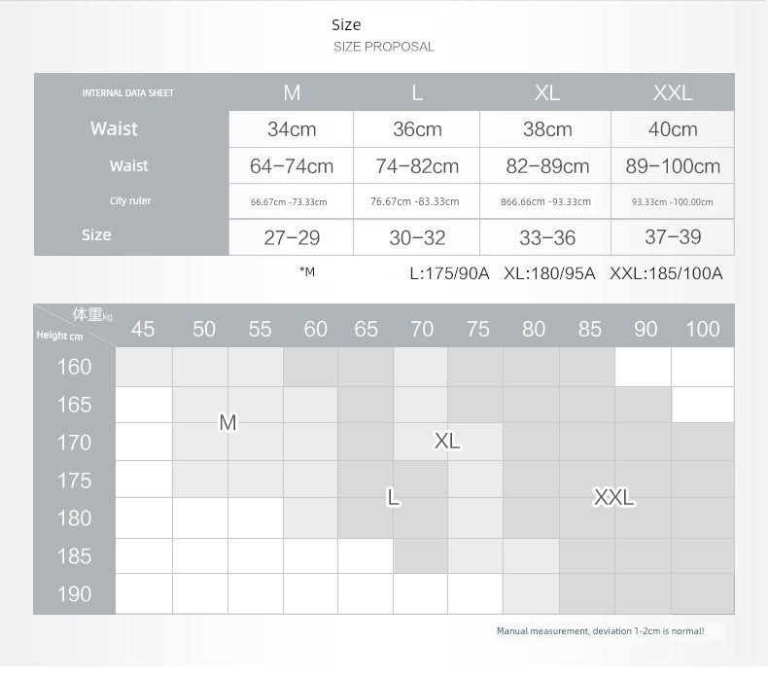Click the SIZE PROPOSAL heading
This screenshot has height=679, width=768.
(383, 47)
